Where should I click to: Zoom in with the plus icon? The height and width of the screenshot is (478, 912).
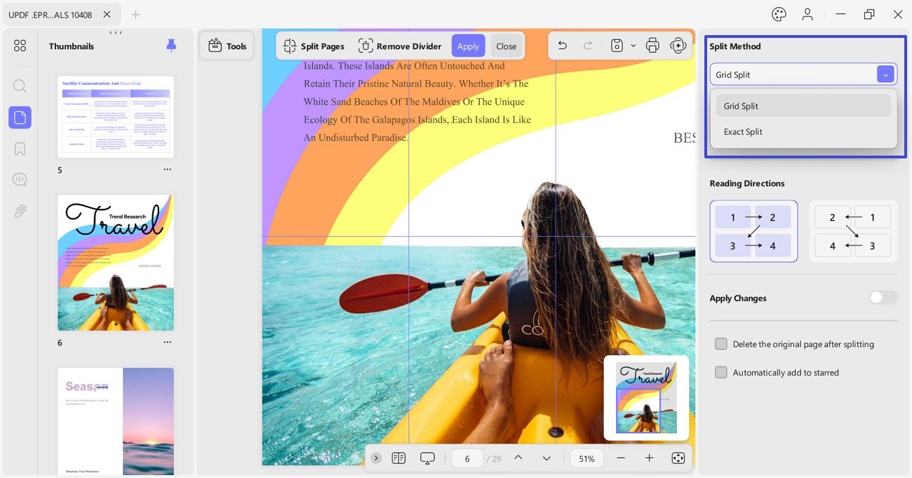pyautogui.click(x=649, y=458)
